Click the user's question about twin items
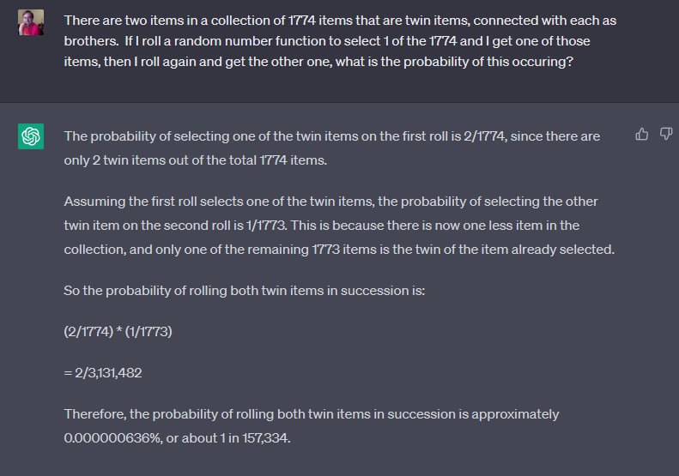 click(340, 41)
